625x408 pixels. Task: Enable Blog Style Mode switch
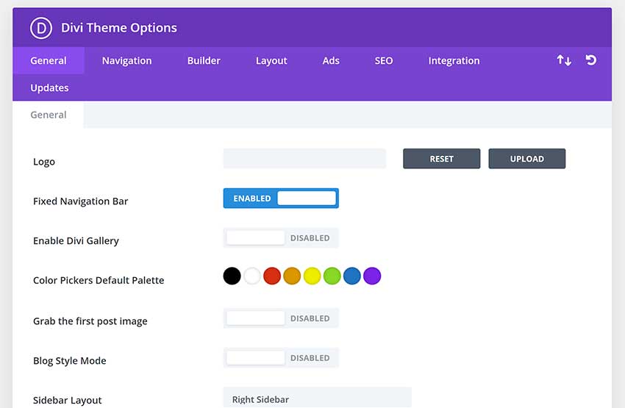(x=281, y=358)
